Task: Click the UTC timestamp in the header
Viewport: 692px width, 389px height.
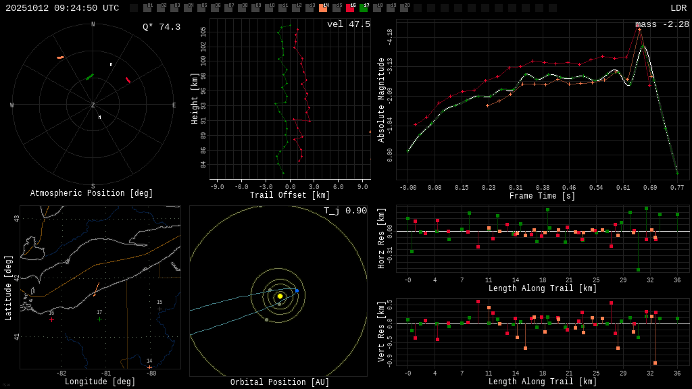Action: click(x=62, y=8)
